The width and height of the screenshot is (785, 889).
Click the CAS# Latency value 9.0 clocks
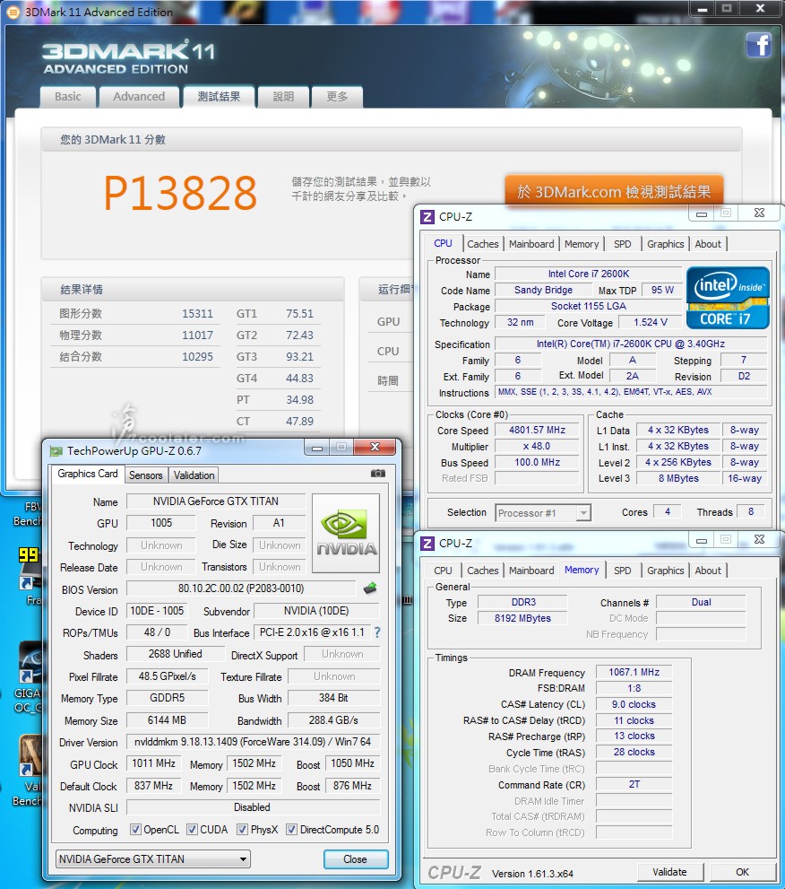tap(634, 705)
